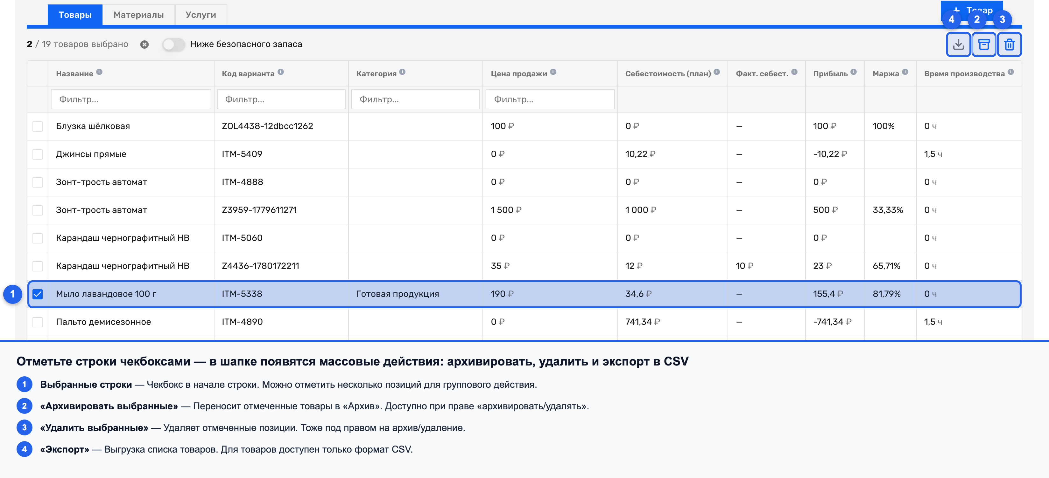Viewport: 1049px width, 478px height.
Task: Delete selected products with trash icon
Action: pyautogui.click(x=1009, y=44)
